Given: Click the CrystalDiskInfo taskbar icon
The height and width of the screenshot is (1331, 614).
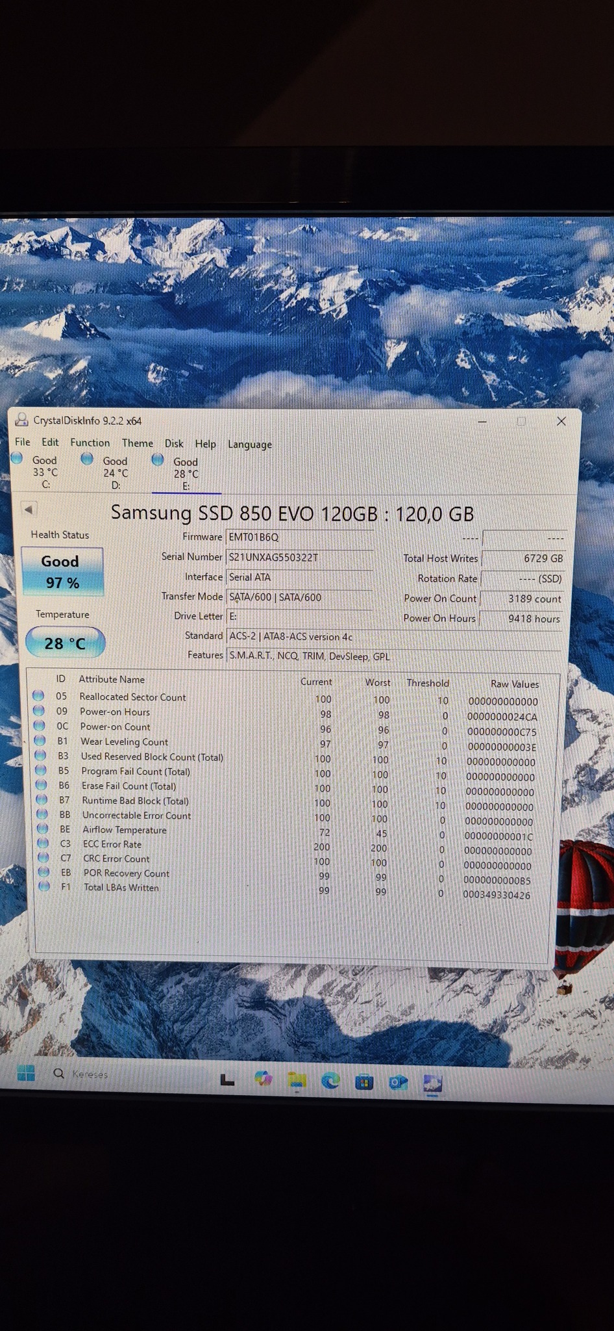Looking at the screenshot, I should [x=432, y=1083].
